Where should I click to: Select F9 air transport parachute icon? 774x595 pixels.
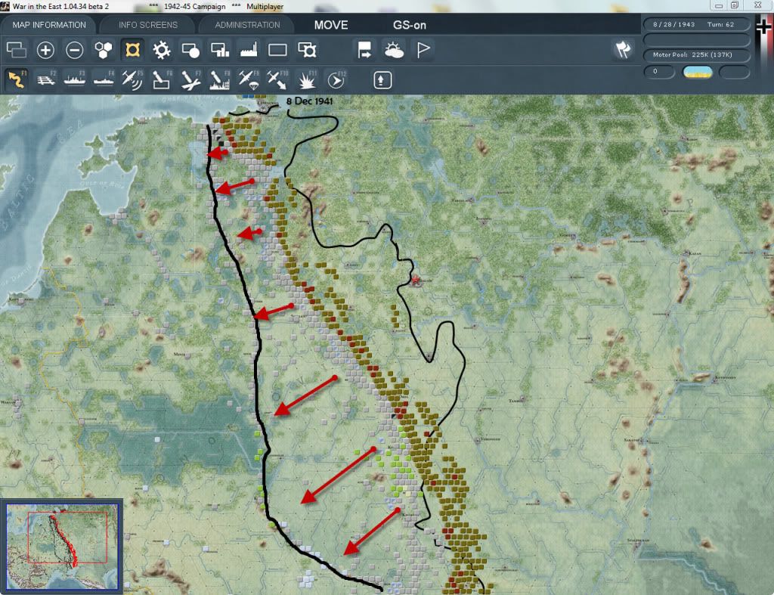click(248, 80)
